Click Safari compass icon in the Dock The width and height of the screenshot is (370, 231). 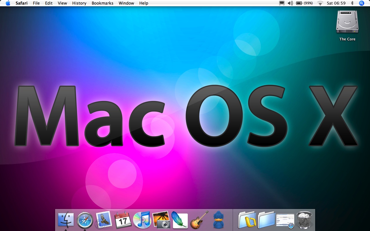[x=85, y=220]
